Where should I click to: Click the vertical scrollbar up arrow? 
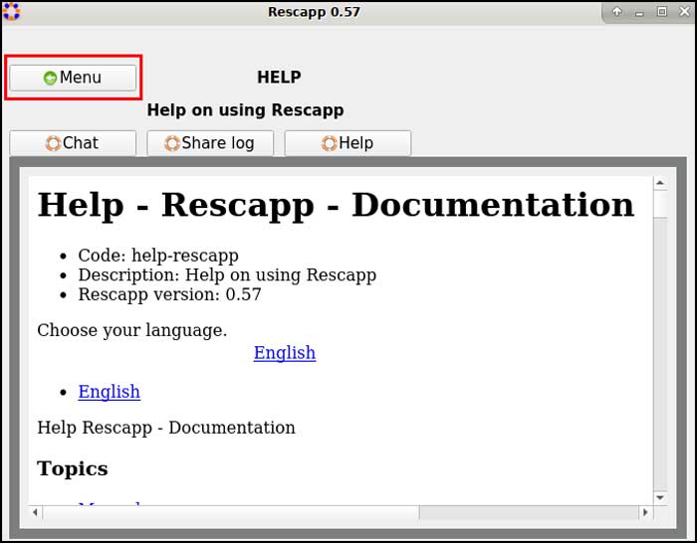point(659,184)
